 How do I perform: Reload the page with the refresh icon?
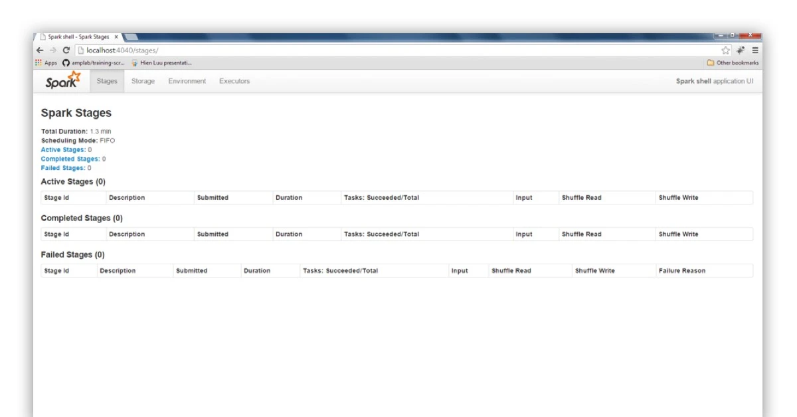(66, 50)
